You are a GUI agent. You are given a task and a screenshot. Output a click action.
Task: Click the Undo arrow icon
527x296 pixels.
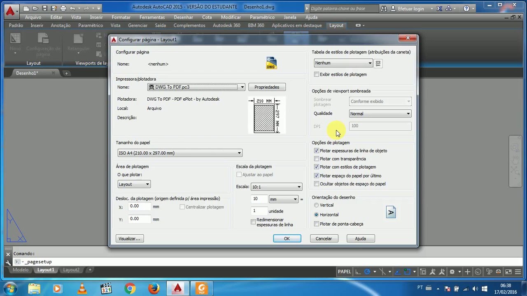click(73, 8)
